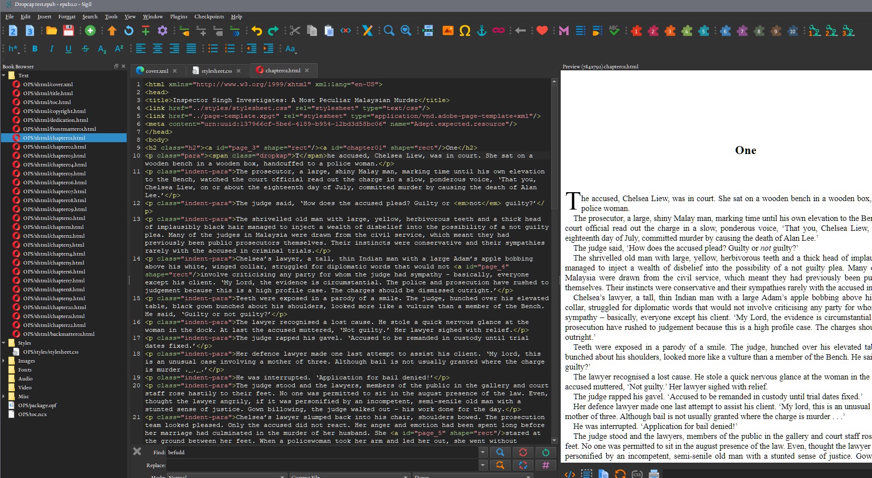Click the code editor vertical scrollbar
The width and height of the screenshot is (872, 478).
click(554, 261)
